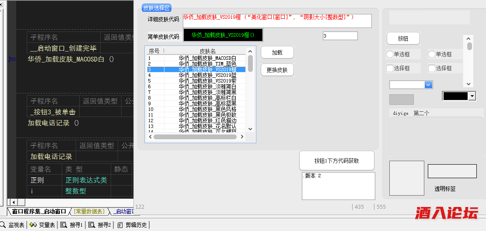Click up arrow of right panel scrollbar
The image size is (486, 231).
[469, 38]
